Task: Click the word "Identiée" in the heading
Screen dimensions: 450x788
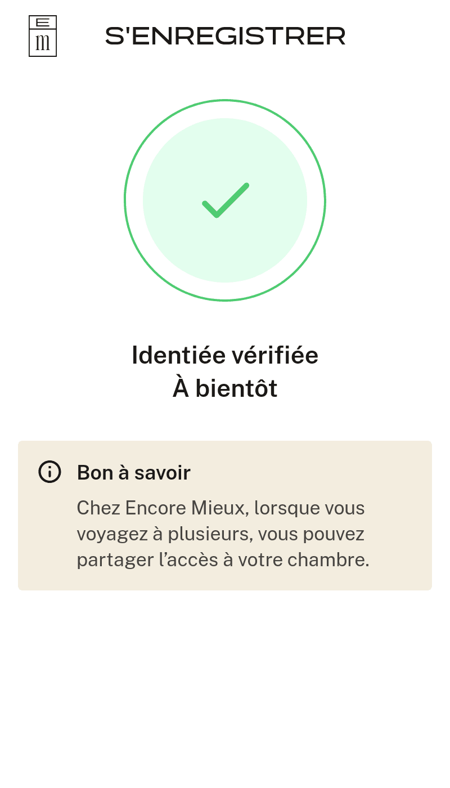Action: (x=178, y=355)
